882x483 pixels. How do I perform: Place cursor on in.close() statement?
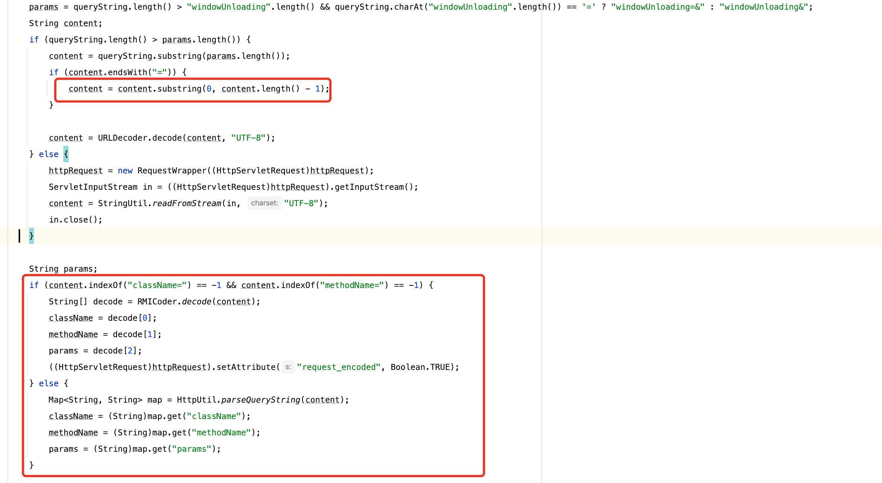[75, 220]
